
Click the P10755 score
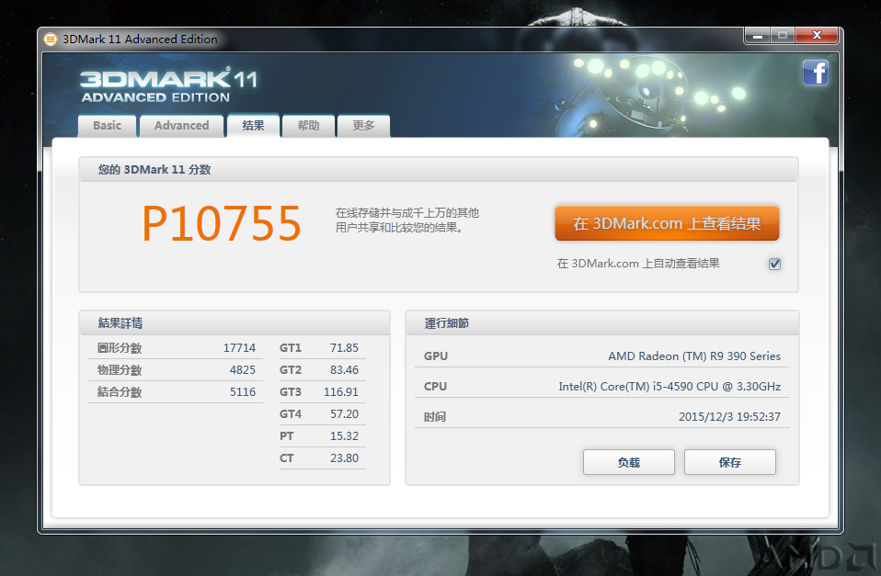[x=222, y=223]
